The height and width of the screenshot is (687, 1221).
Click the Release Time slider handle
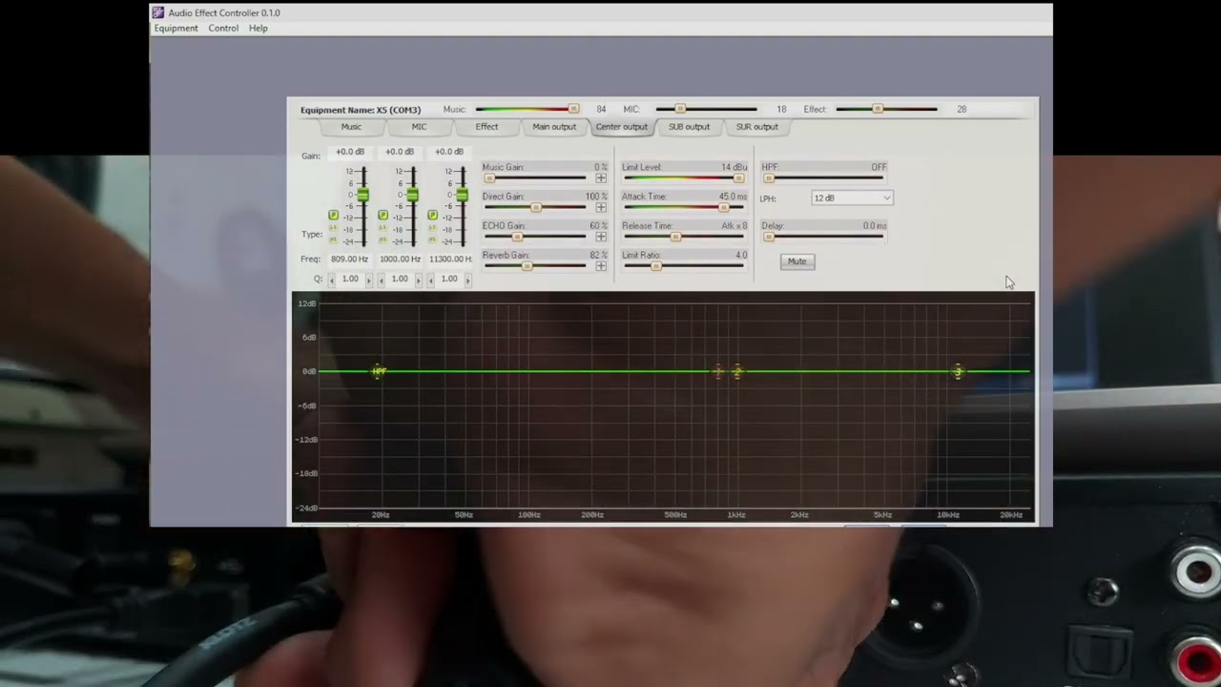(x=676, y=237)
